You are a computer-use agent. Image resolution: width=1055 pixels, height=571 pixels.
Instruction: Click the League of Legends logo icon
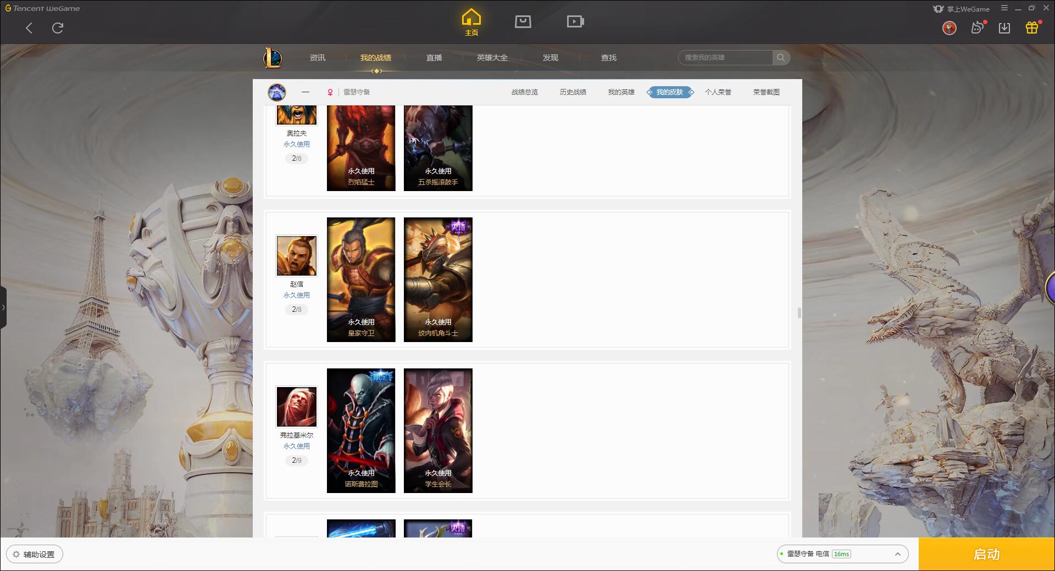tap(273, 58)
